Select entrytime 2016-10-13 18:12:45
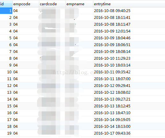 pyautogui.click(x=112, y=106)
